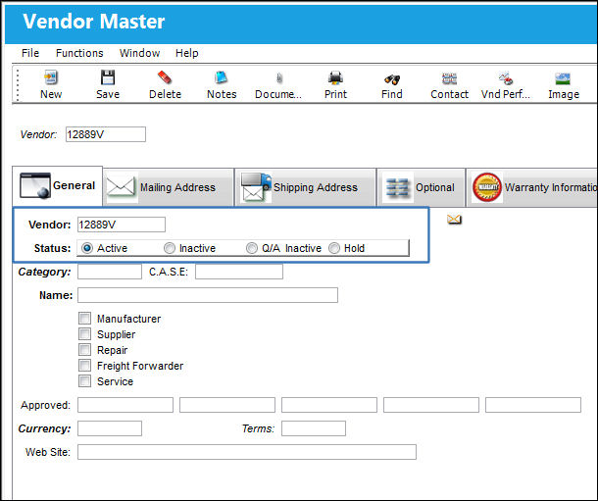Open the Window menu
Image resolution: width=598 pixels, height=501 pixels.
coord(139,53)
